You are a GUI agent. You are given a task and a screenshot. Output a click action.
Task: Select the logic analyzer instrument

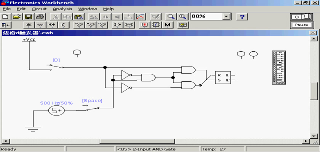[279, 68]
